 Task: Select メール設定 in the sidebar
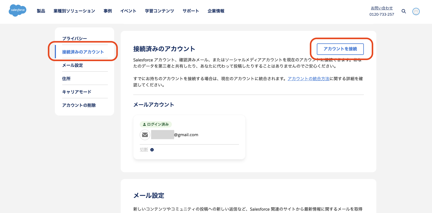[x=72, y=65]
